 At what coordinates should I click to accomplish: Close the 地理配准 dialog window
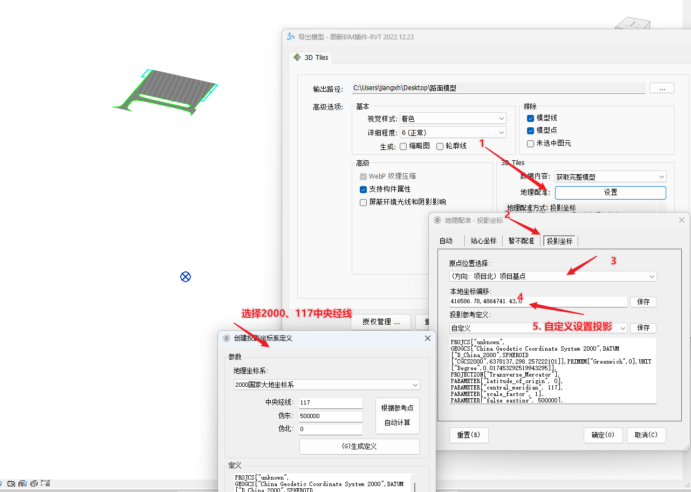(x=682, y=220)
